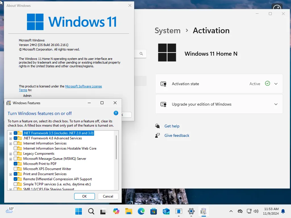
Task: Expand the Activation state section
Action: 276,84
